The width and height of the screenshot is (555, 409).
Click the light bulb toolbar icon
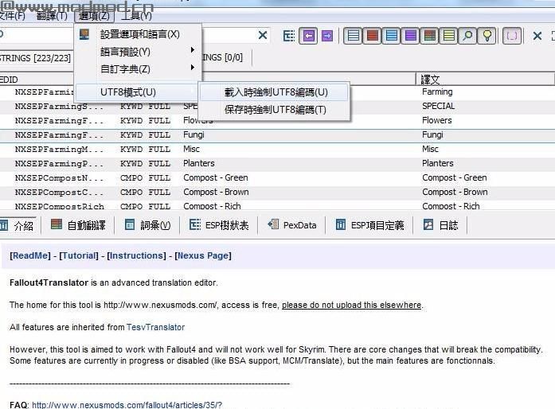click(487, 36)
